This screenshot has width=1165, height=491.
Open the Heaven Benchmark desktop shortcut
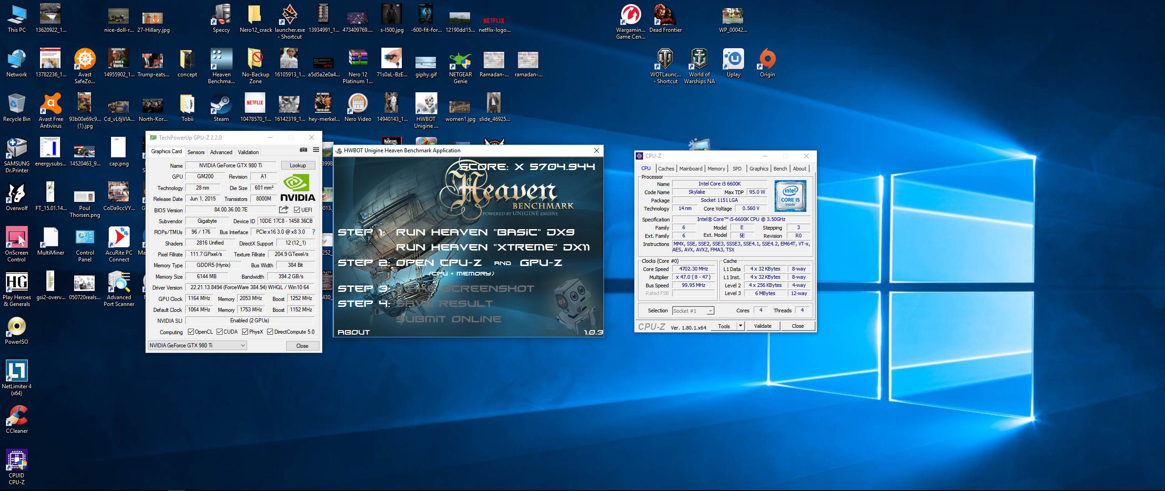[x=221, y=66]
